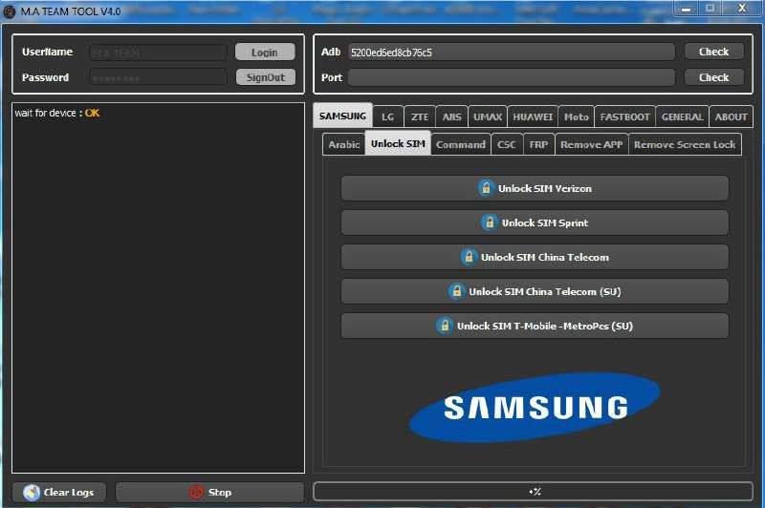
Task: Focus the Password input field
Action: click(158, 77)
